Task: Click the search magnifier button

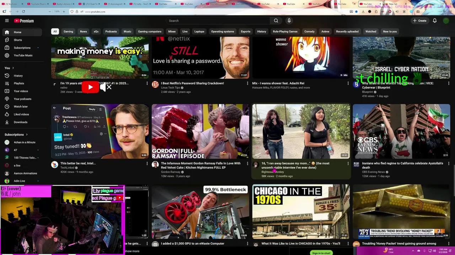Action: (276, 21)
